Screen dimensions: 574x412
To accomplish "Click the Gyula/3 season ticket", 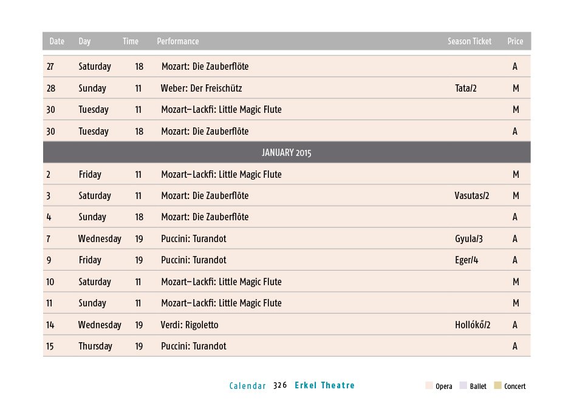I will [468, 238].
